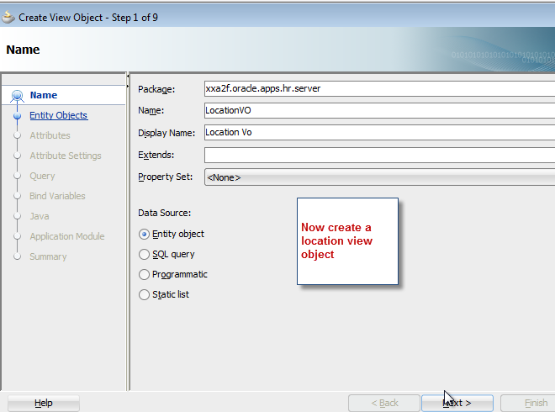Open the Property Set dropdown
The width and height of the screenshot is (555, 412).
point(379,177)
